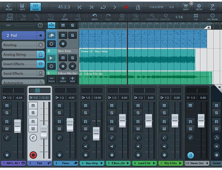This screenshot has width=222, height=170.
Task: Add a new MIDI track
Action: point(73,80)
